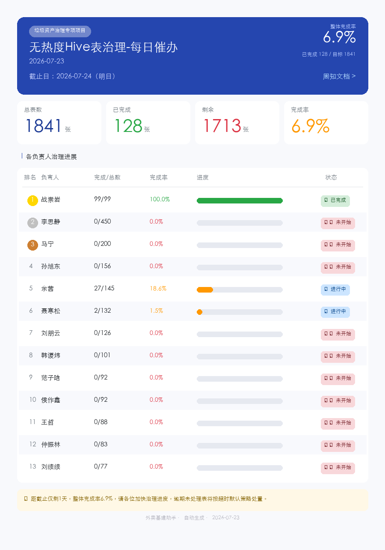The width and height of the screenshot is (385, 550).
Task: Click the silver rank 2 medal icon
Action: tap(33, 223)
